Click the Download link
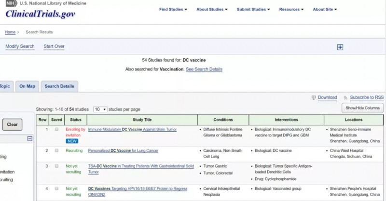This screenshot has height=201, width=386. pos(328,97)
